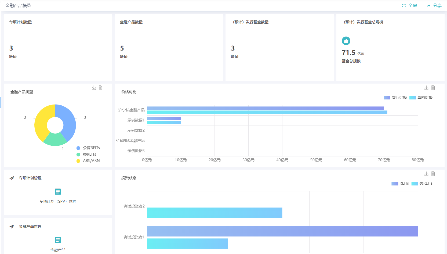Click the 金融产品 document icon

[58, 240]
